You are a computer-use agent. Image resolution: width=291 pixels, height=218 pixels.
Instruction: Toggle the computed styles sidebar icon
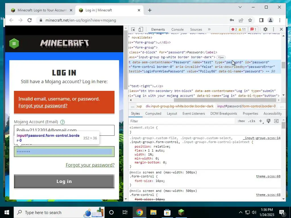pos(276,121)
